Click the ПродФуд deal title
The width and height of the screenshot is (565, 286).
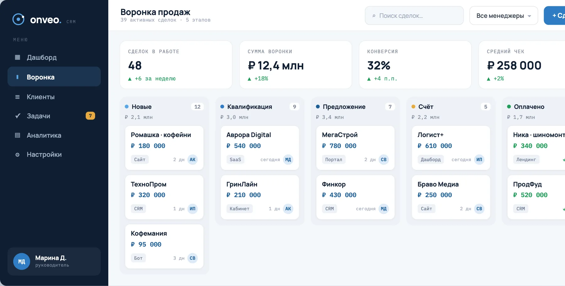[x=527, y=184]
